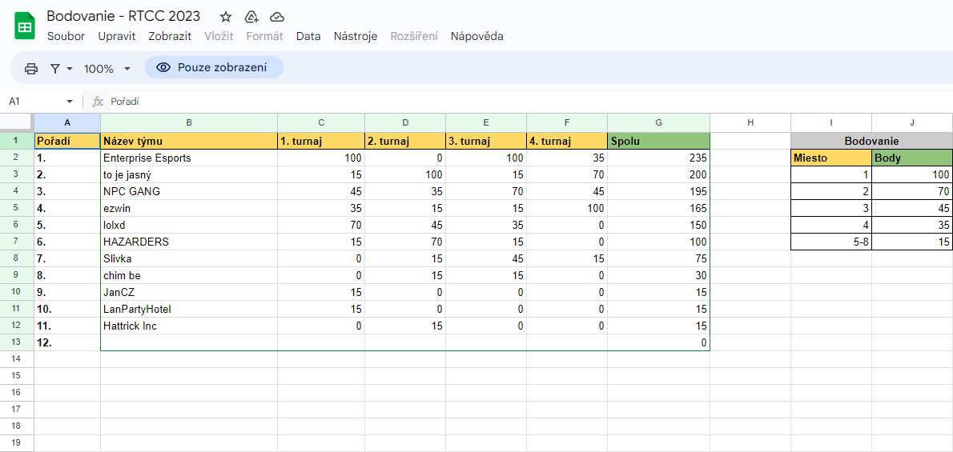Open the Upravit menu
The image size is (953, 452).
click(117, 36)
